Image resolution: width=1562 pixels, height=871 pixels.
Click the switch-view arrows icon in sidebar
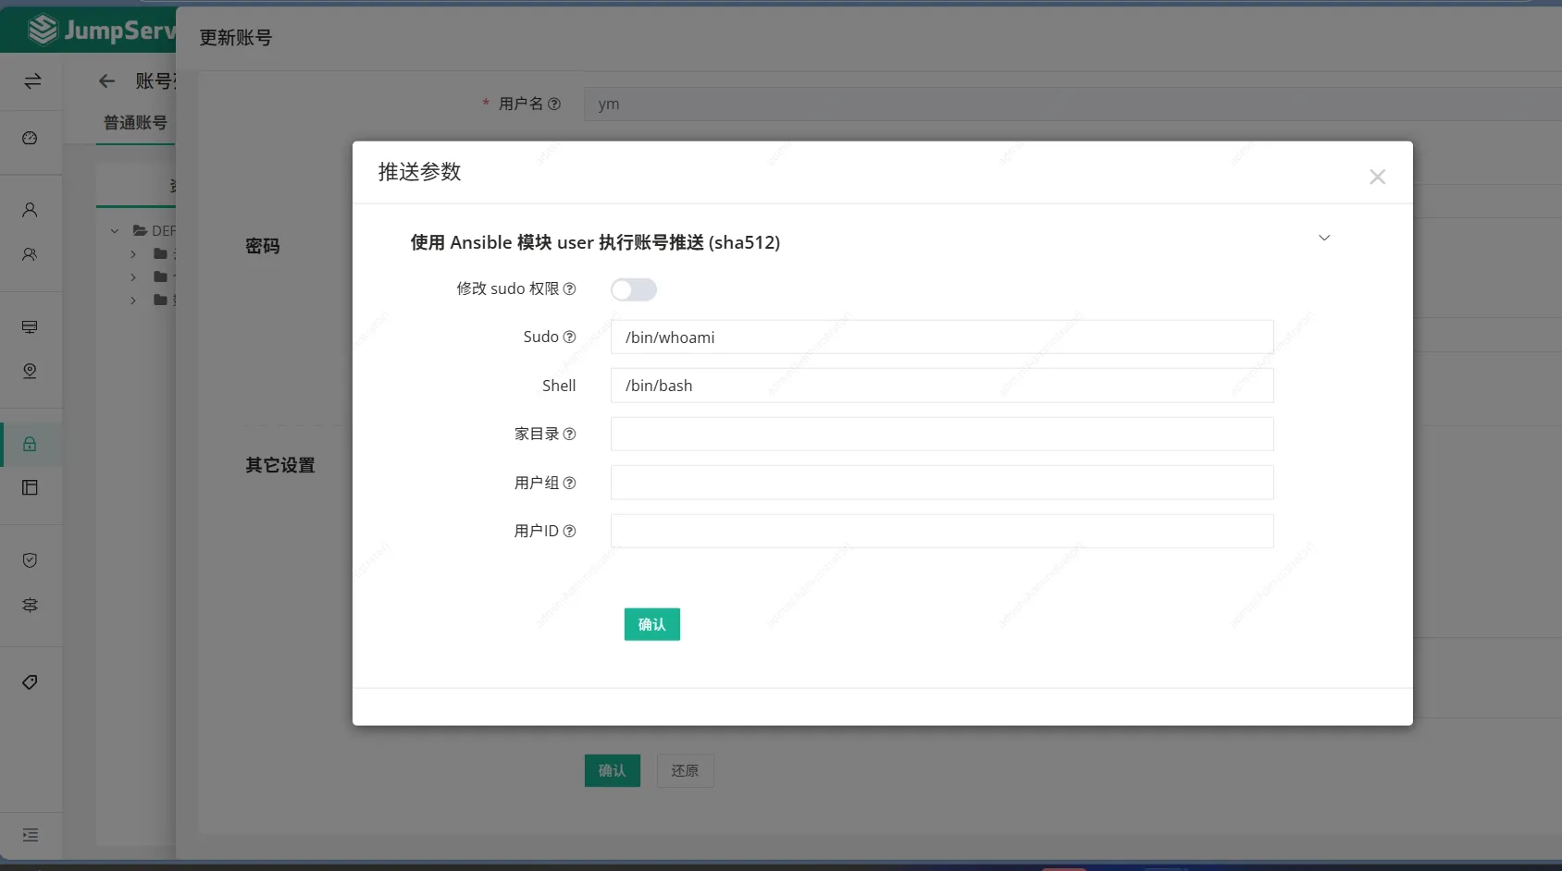click(32, 81)
